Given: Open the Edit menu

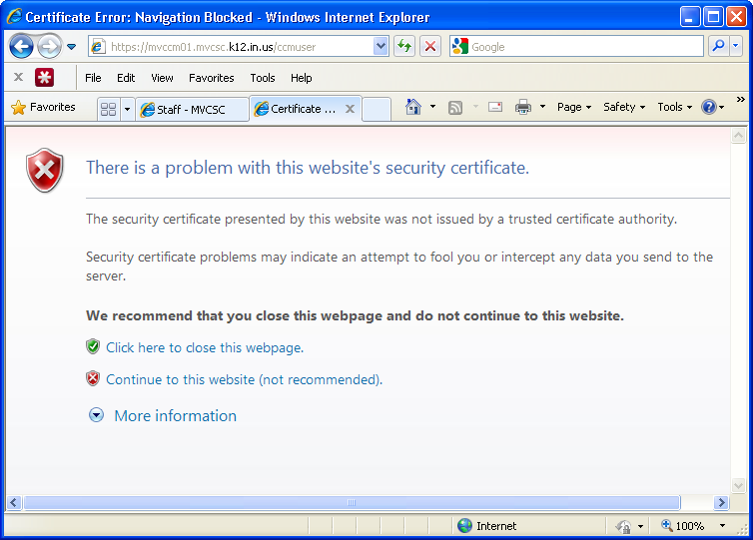Looking at the screenshot, I should (x=126, y=78).
